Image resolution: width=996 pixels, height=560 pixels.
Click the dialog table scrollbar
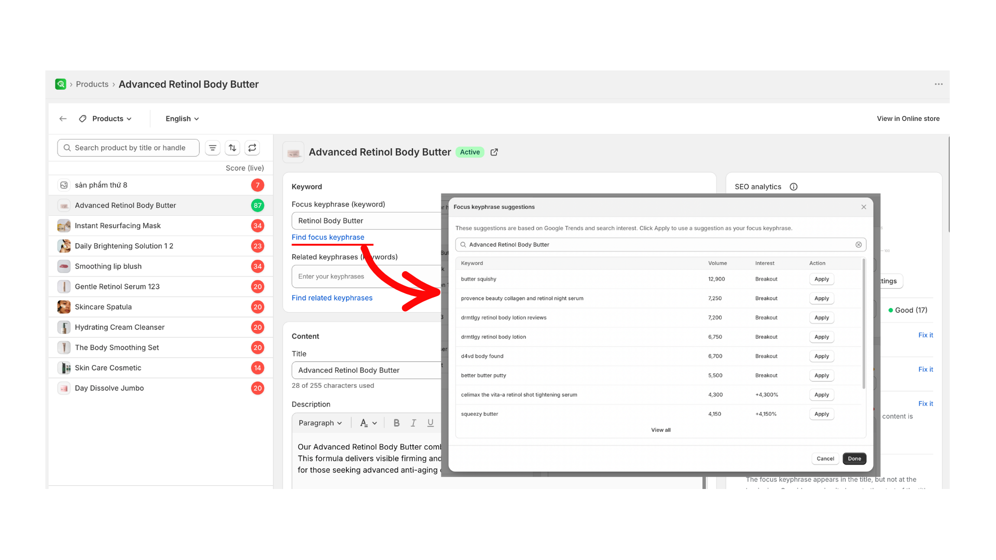tap(863, 324)
